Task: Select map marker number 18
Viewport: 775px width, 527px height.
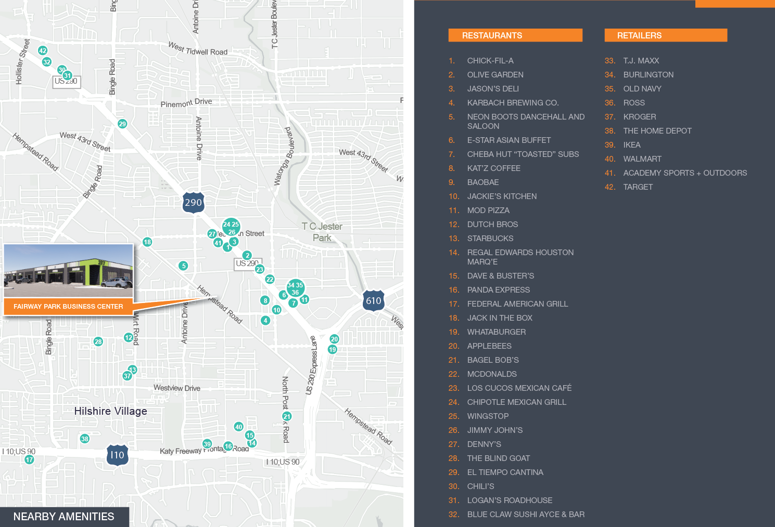Action: click(x=147, y=242)
